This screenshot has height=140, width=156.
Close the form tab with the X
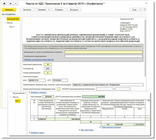[x=146, y=3]
